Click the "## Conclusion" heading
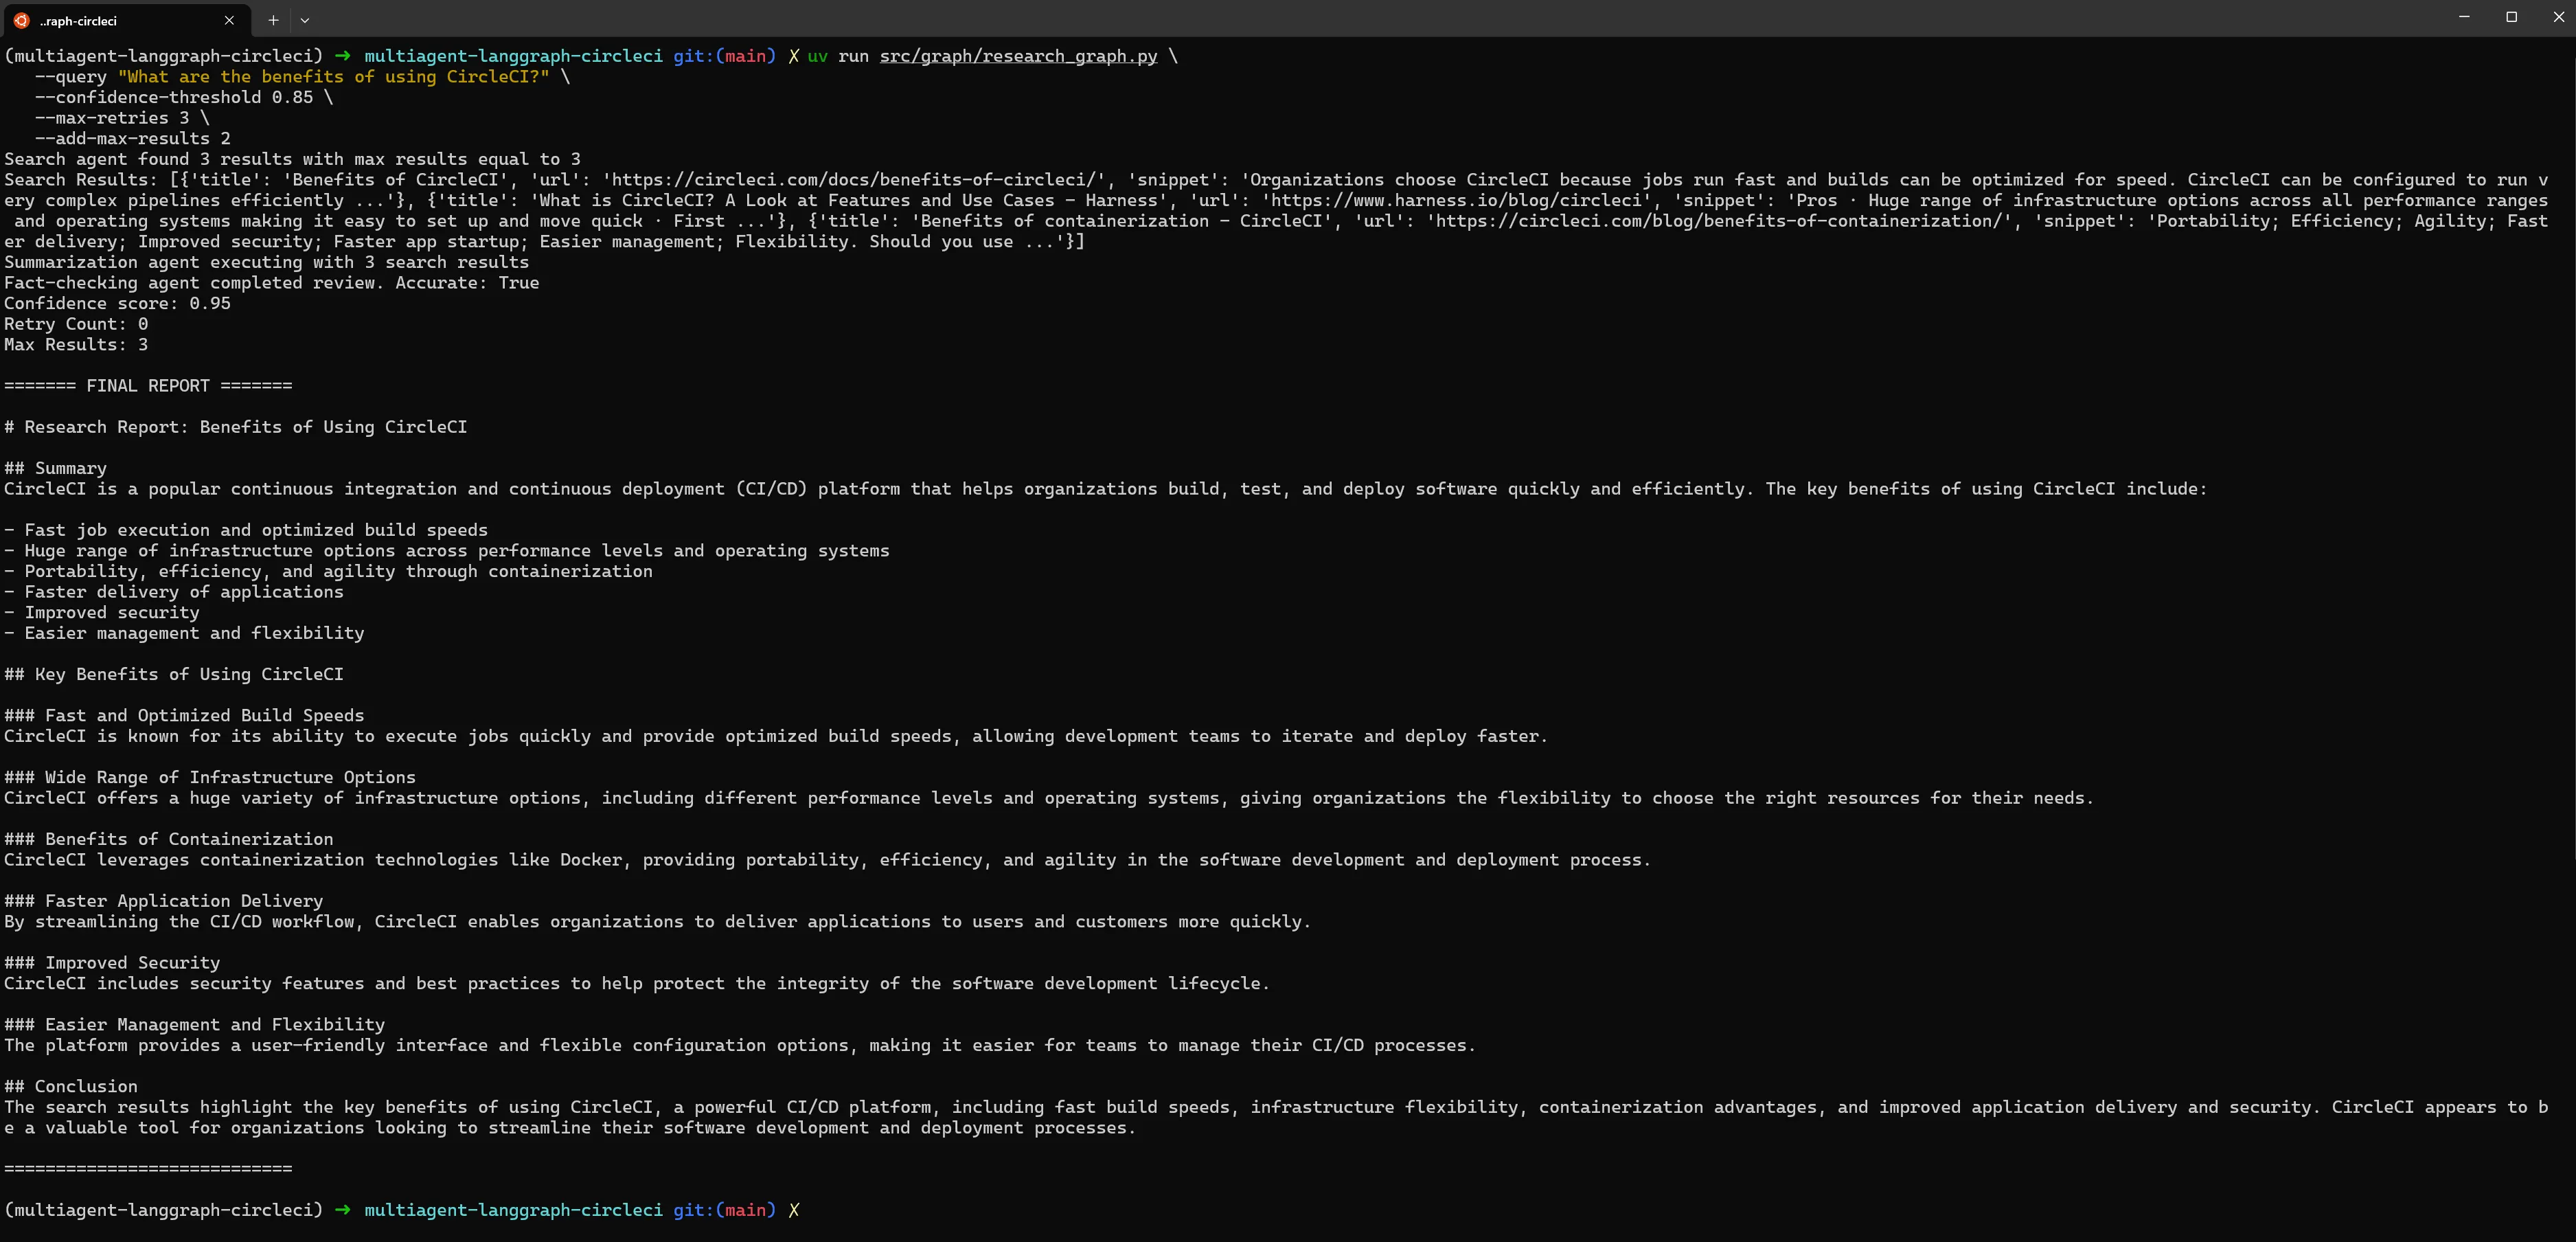Viewport: 2576px width, 1242px height. coord(70,1086)
